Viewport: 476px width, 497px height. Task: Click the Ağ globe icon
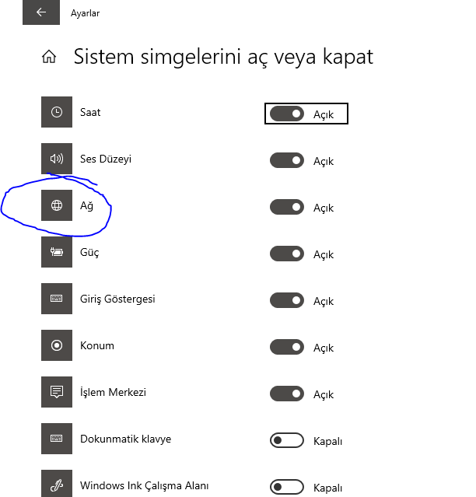[56, 206]
